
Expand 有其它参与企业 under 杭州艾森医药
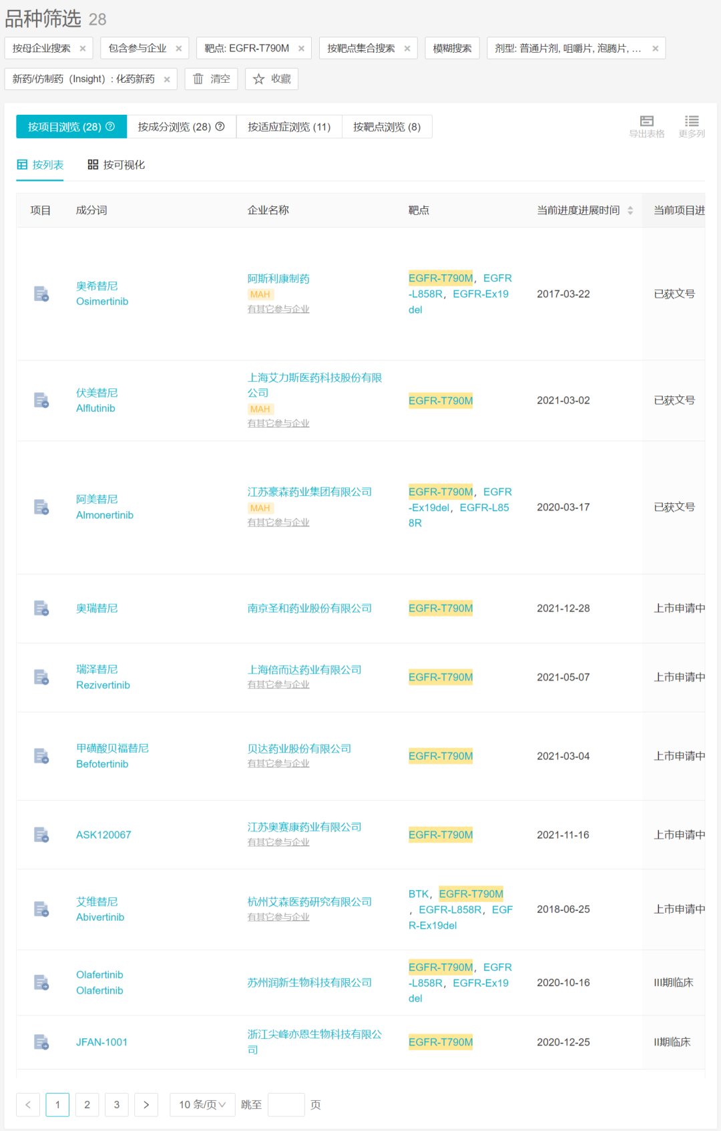coord(278,917)
